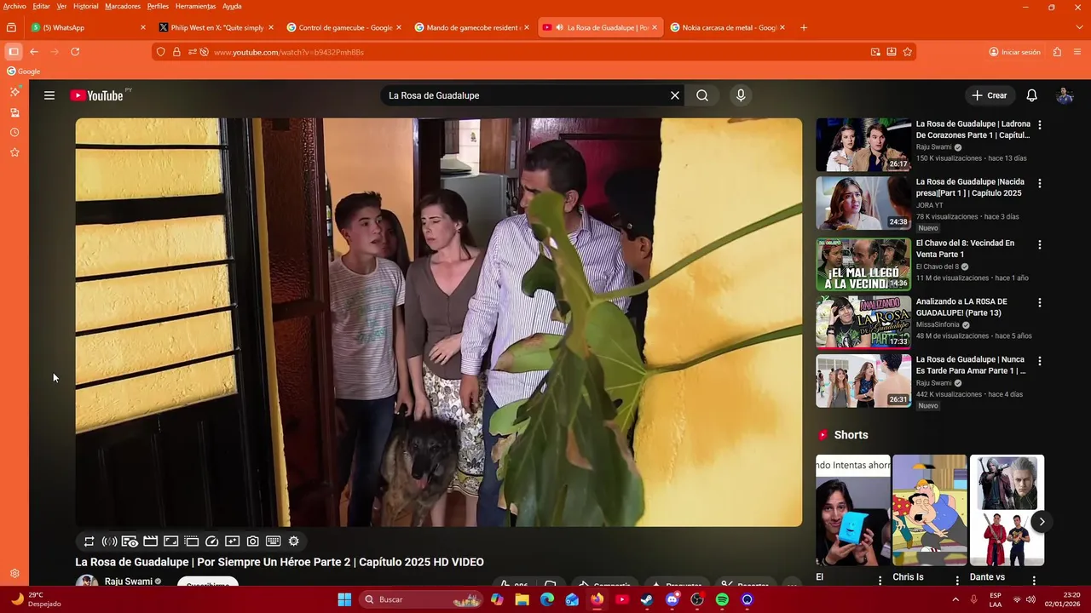Open the Historial menu

[85, 6]
